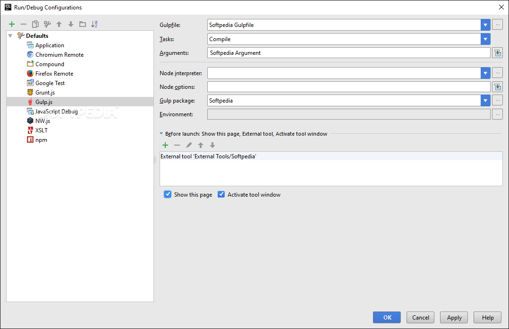Screen dimensions: 509x329
Task: Click the Gulpfile combo box text
Action: (231, 25)
